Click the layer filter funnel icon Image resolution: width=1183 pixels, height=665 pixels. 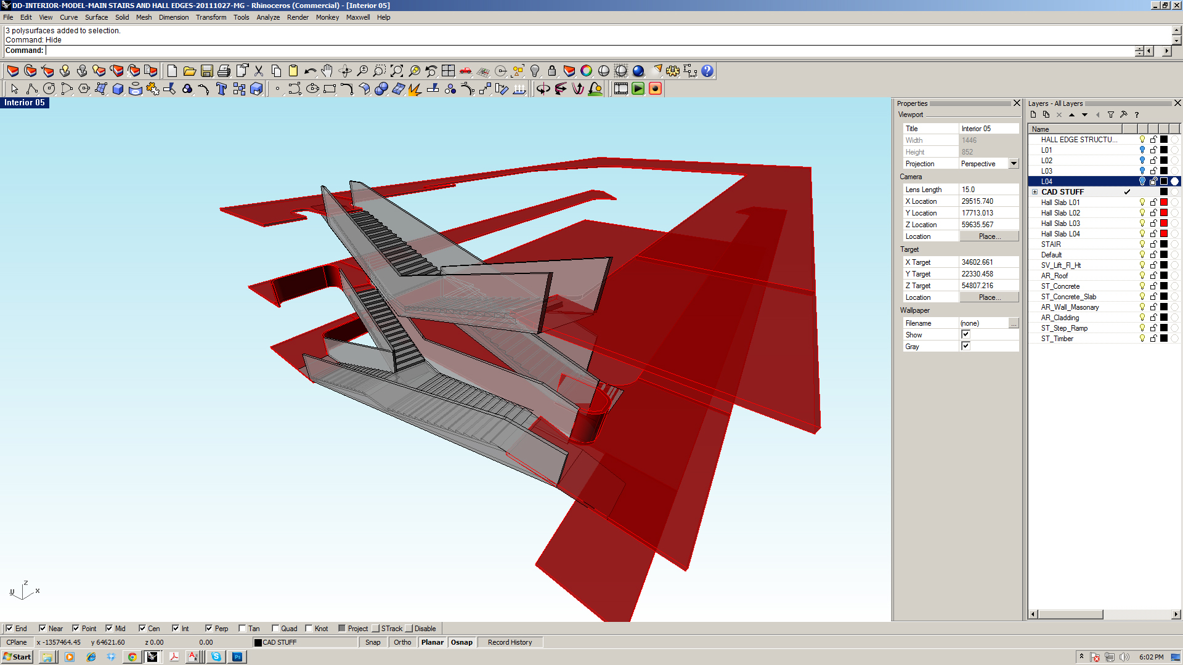(1111, 115)
